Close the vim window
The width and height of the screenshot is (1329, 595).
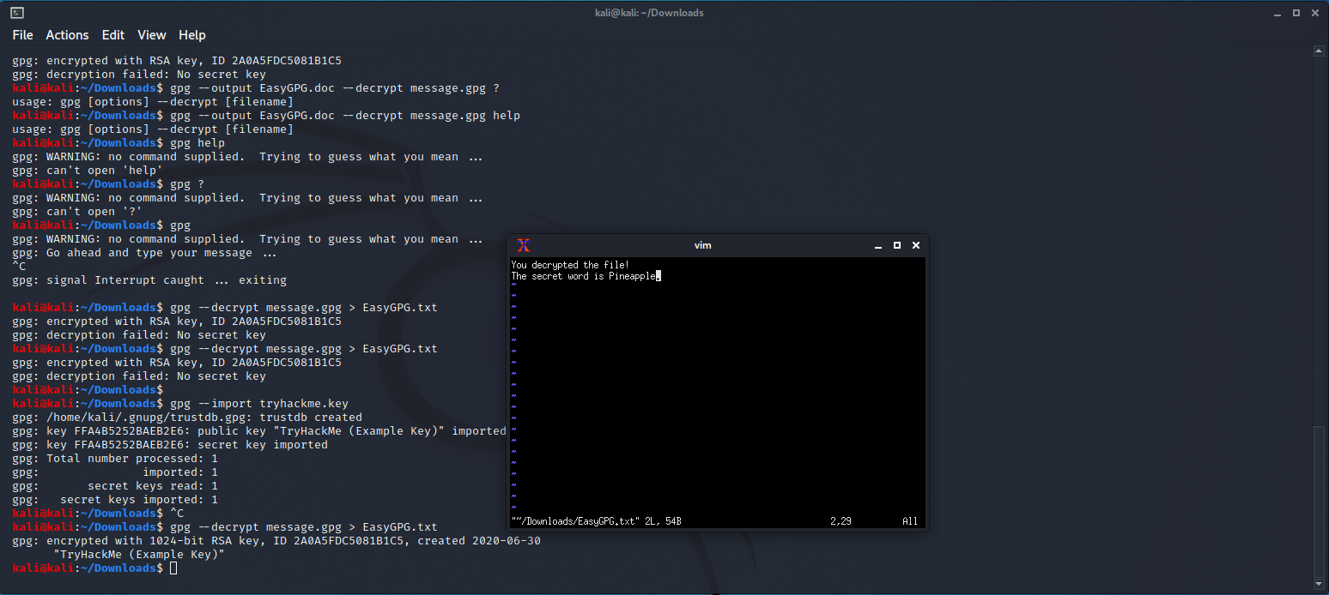click(916, 245)
